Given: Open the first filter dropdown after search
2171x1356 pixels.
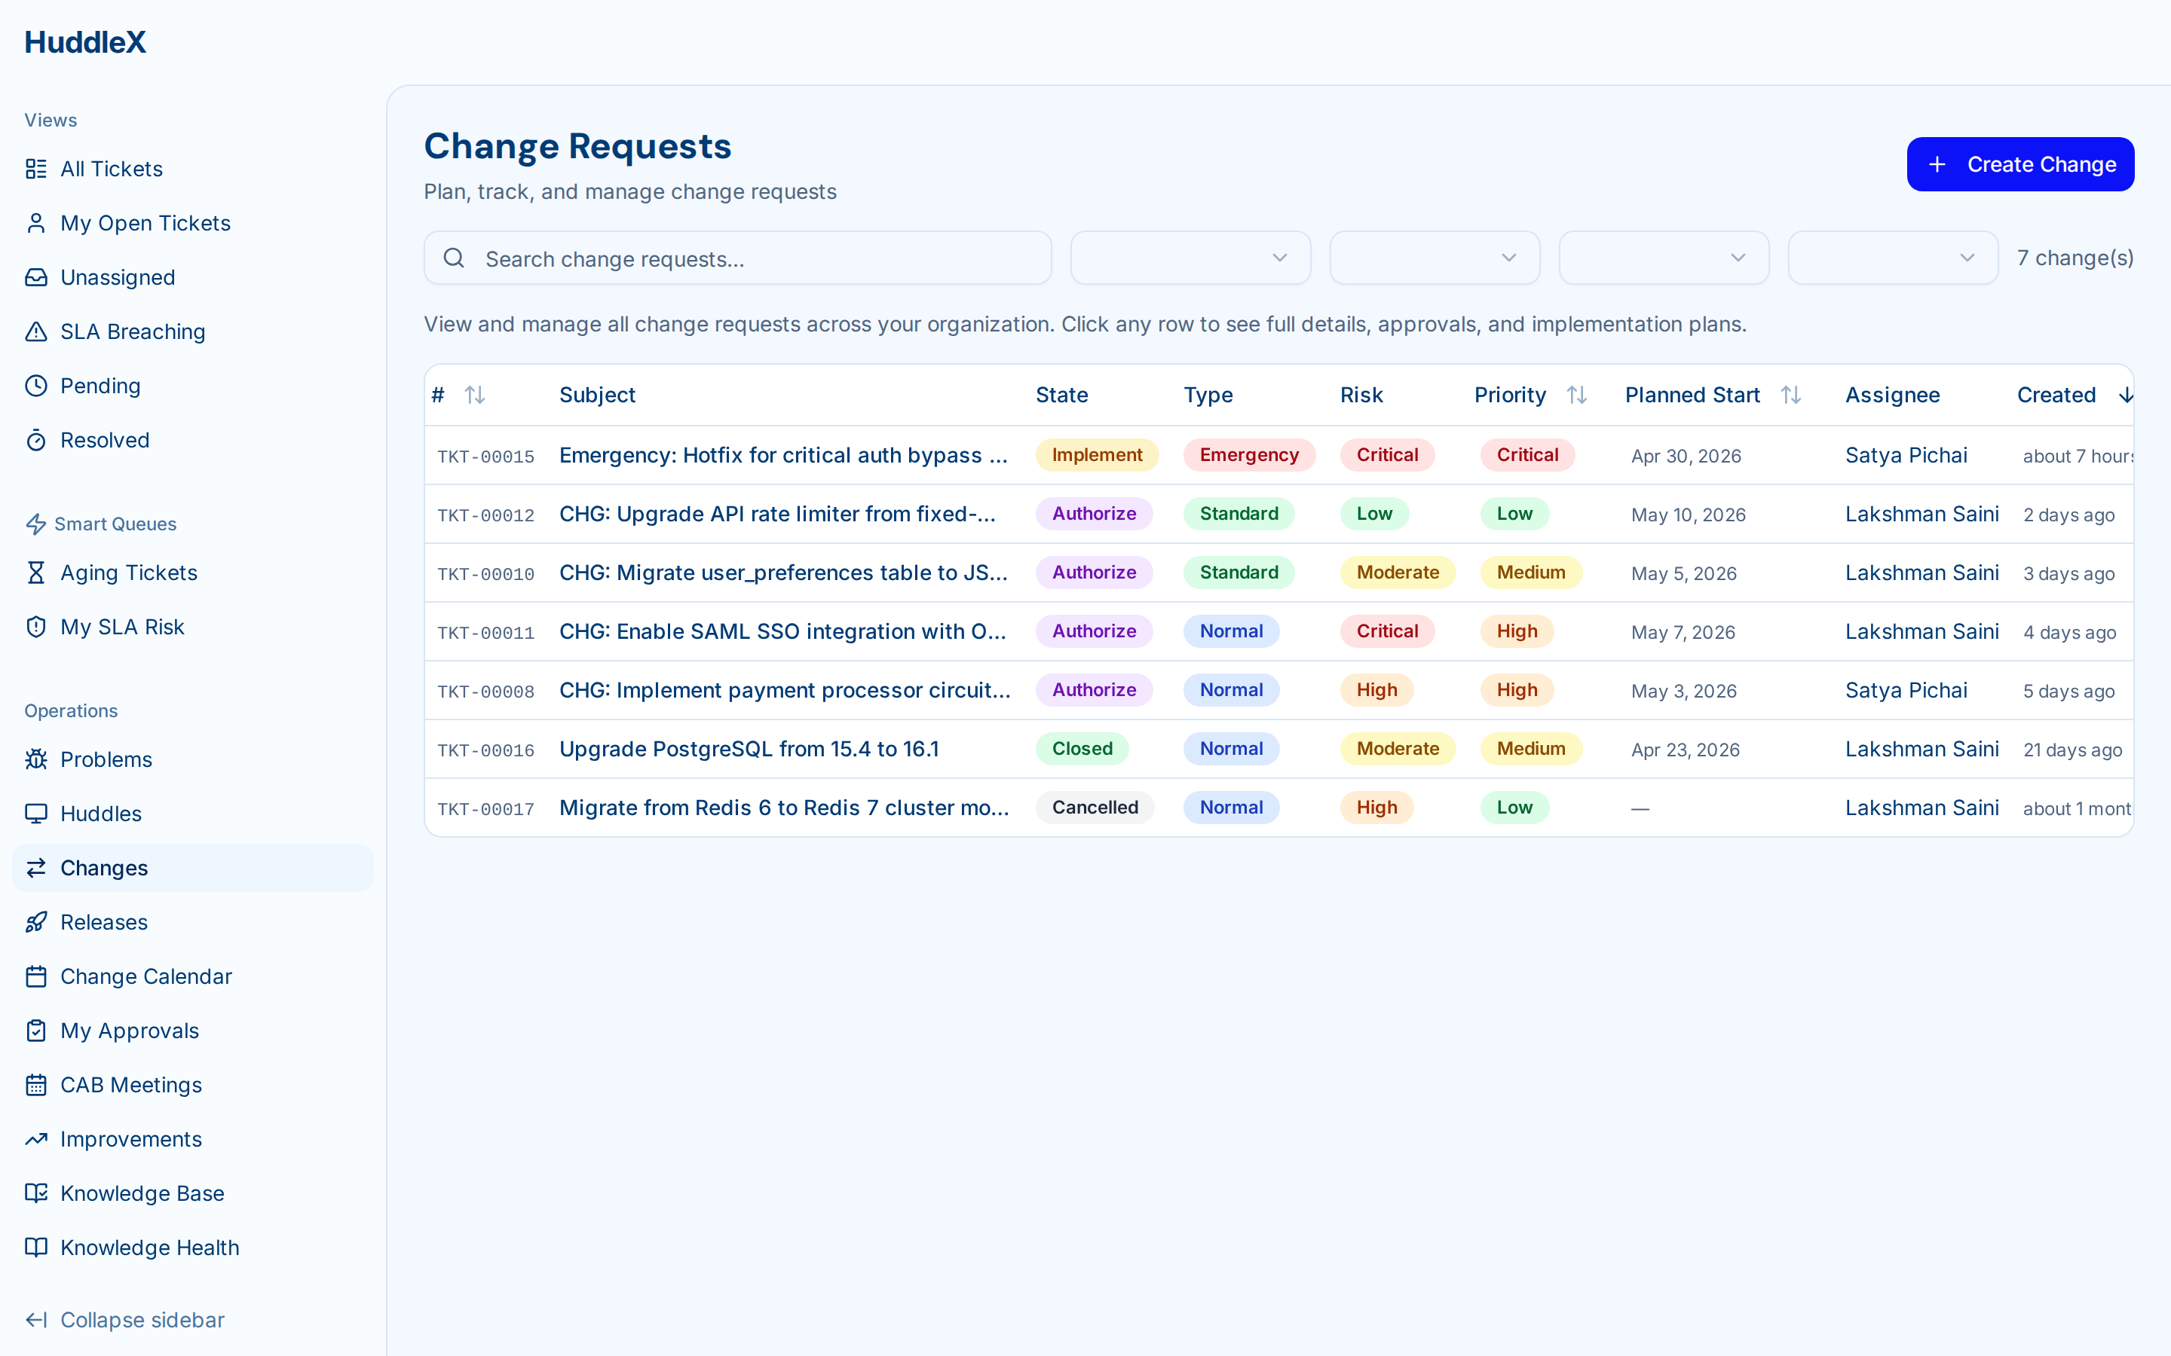Looking at the screenshot, I should [x=1190, y=258].
